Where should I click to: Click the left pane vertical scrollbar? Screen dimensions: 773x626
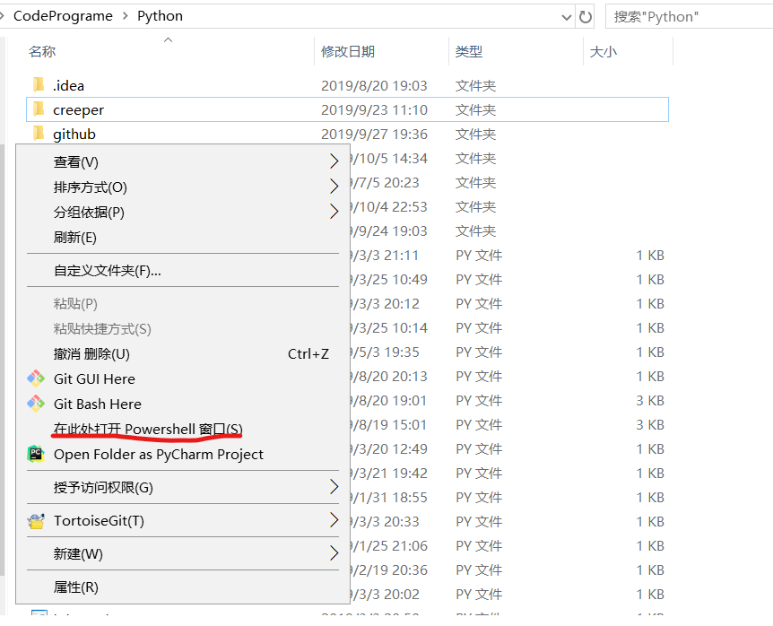point(2,360)
